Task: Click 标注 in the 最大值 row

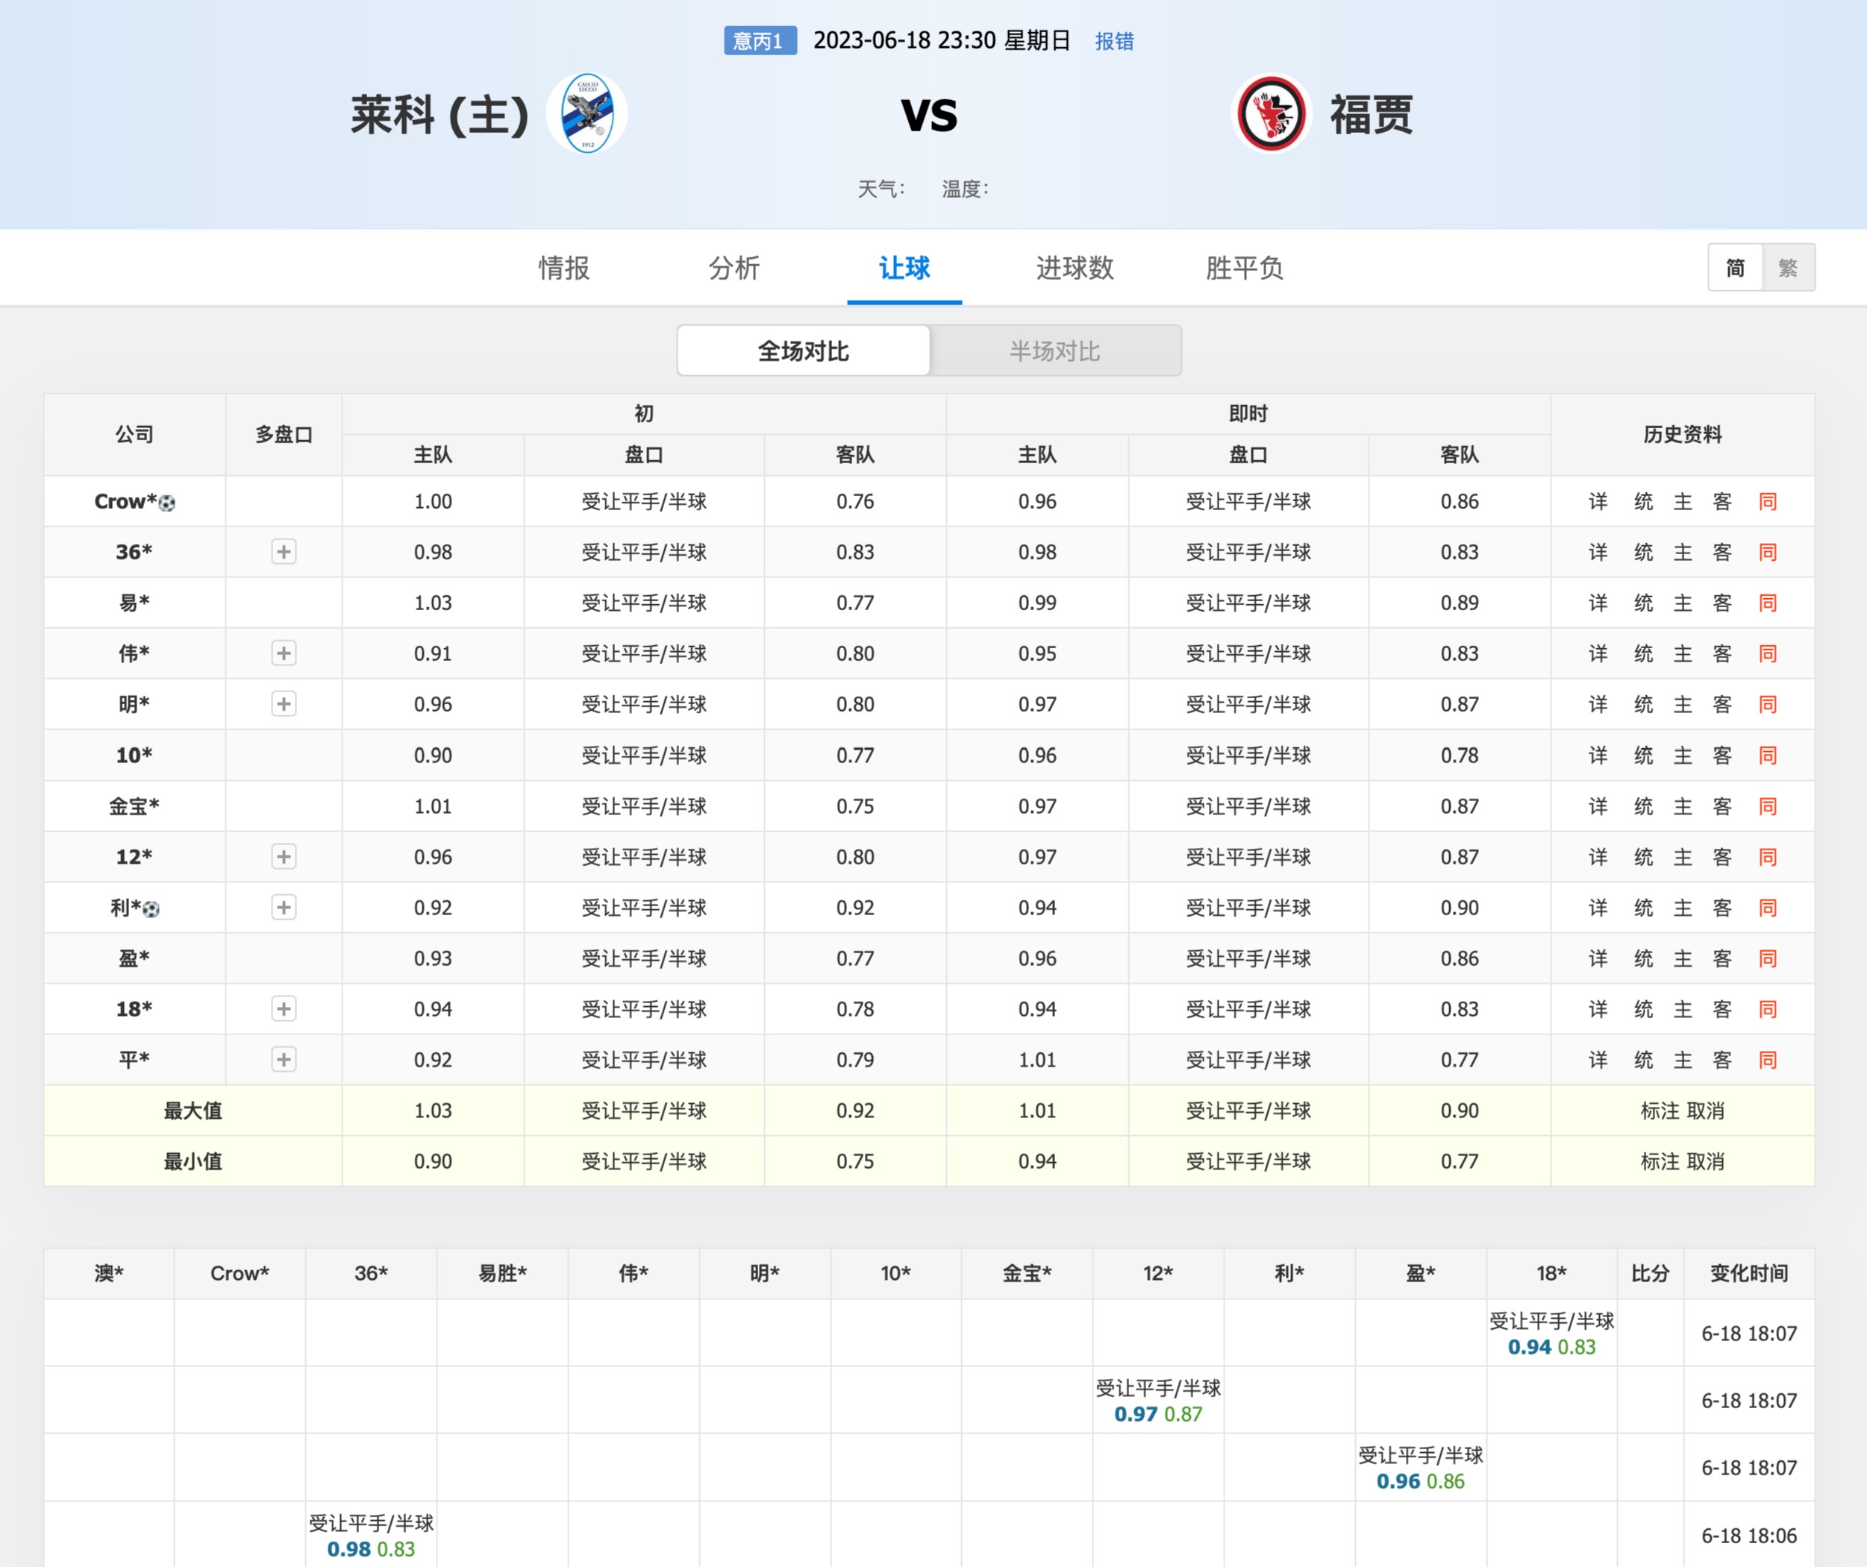Action: 1660,1110
